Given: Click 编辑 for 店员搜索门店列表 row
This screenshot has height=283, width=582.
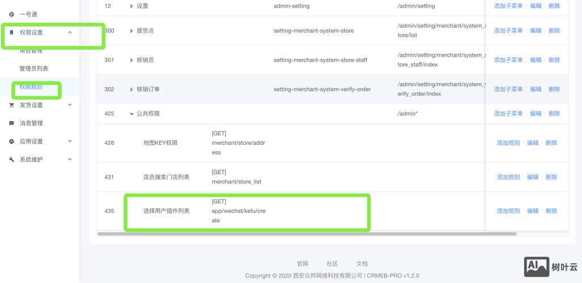Looking at the screenshot, I should [x=533, y=177].
